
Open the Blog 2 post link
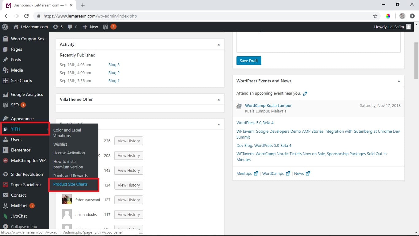click(x=114, y=73)
